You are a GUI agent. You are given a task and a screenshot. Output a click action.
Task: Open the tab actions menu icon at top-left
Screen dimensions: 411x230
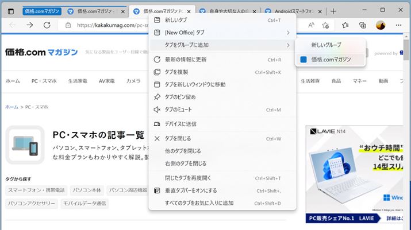[11, 11]
